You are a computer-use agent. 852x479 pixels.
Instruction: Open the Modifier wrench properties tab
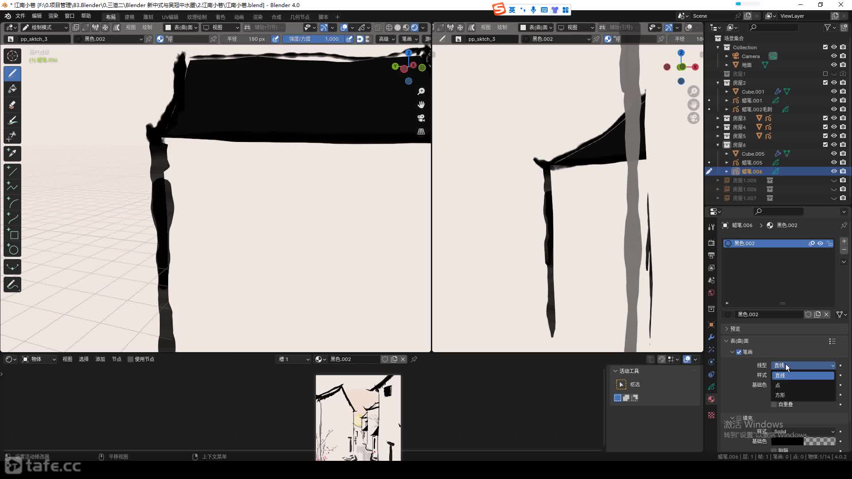(711, 337)
